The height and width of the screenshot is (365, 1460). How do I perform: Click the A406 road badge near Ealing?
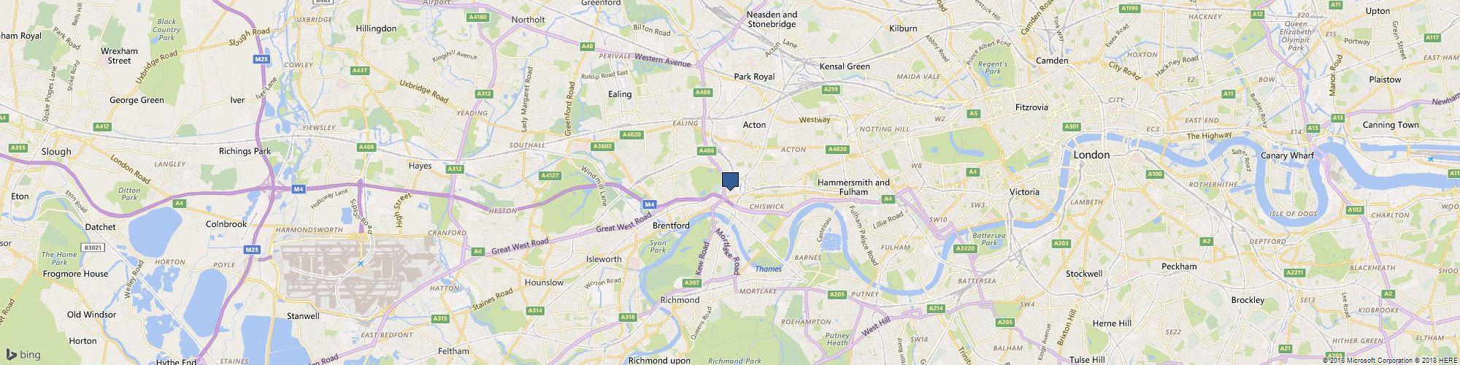click(x=703, y=93)
